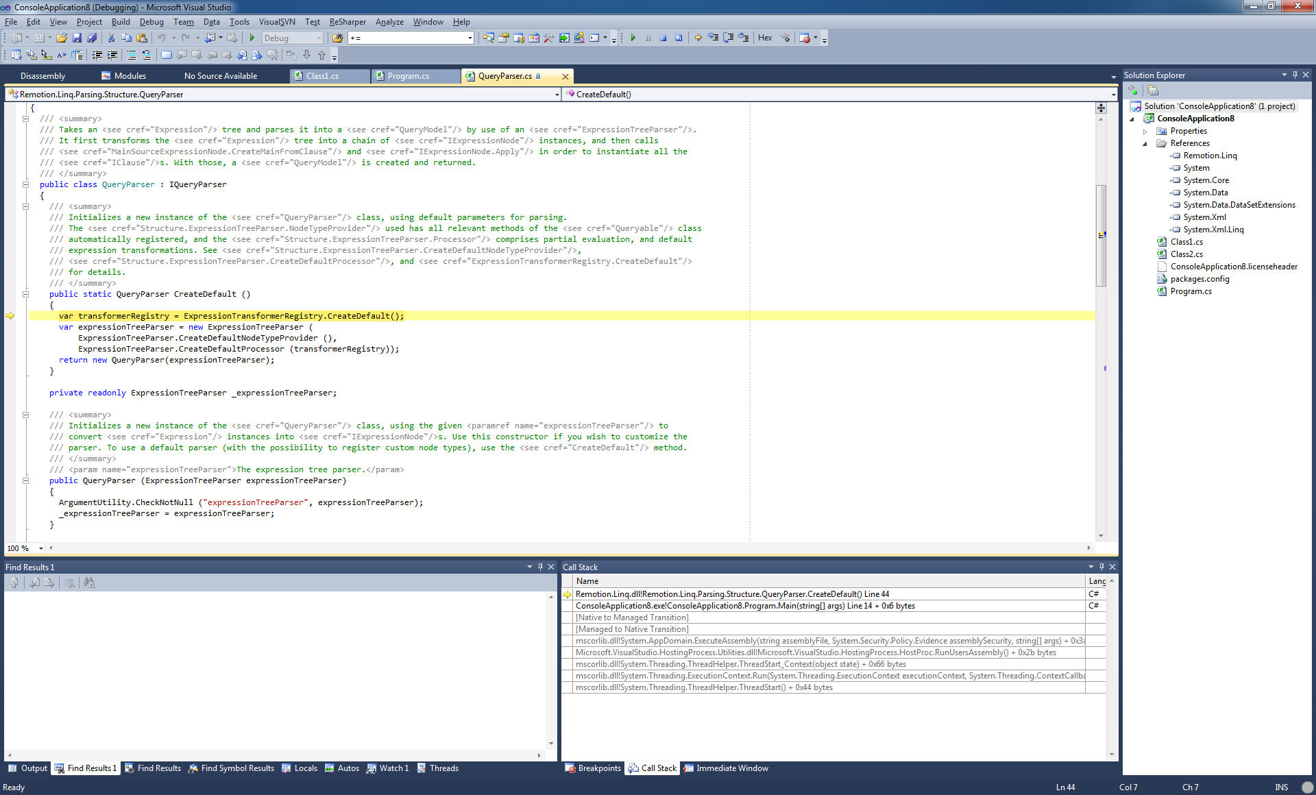Switch to the Locals tab
Screen dimensions: 1316x795
coord(300,768)
